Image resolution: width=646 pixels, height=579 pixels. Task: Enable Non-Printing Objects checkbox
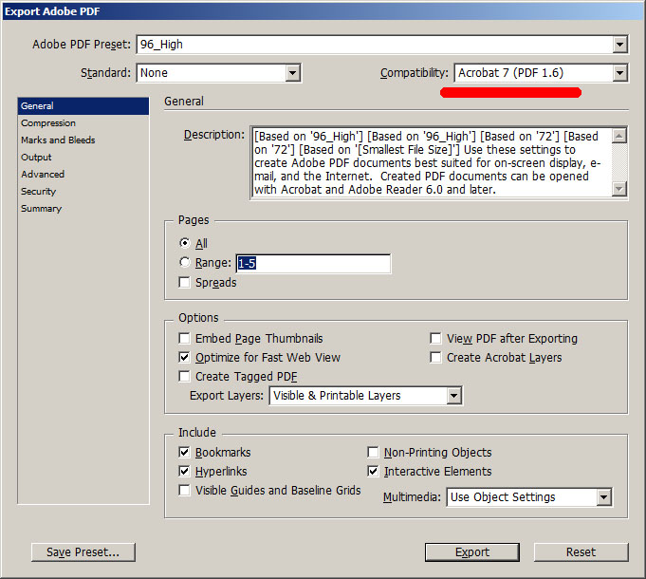[373, 453]
